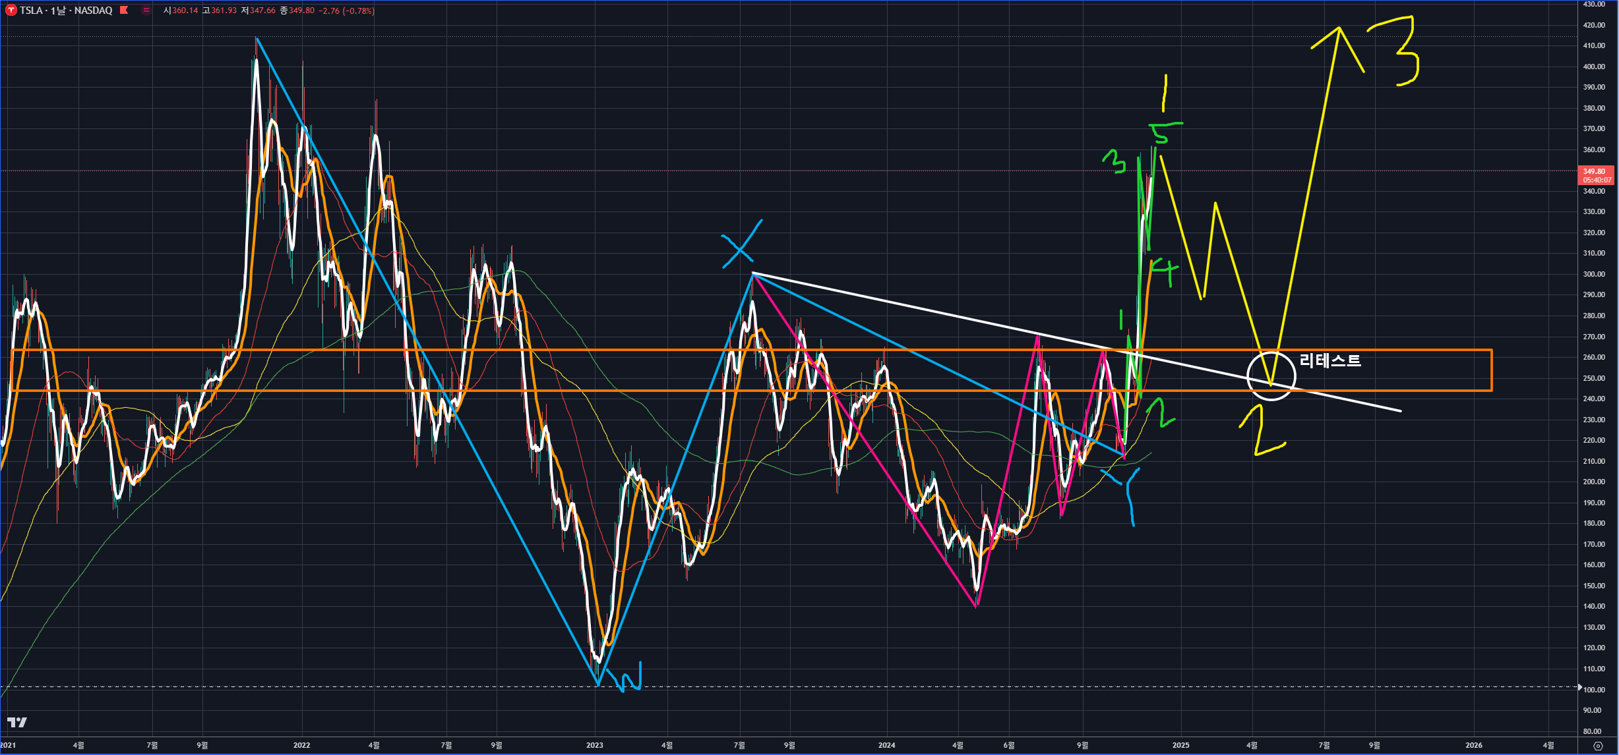Click the pink approximate-sign indicator icon
The width and height of the screenshot is (1619, 755).
click(146, 11)
